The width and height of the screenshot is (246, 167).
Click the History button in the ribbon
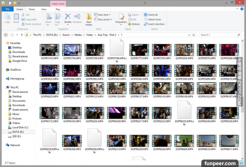pos(134,24)
